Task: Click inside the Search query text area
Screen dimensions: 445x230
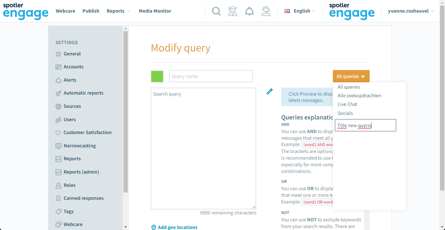Action: (203, 148)
